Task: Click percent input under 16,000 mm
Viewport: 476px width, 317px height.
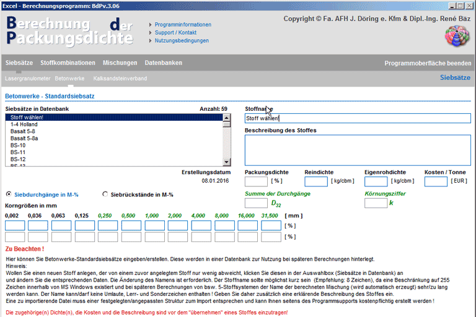Action: tap(248, 226)
